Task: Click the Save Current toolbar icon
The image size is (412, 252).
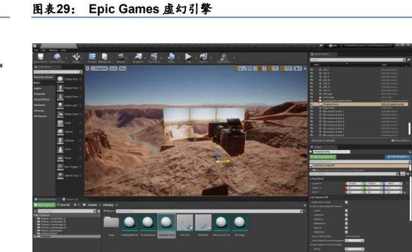Action: tap(41, 58)
